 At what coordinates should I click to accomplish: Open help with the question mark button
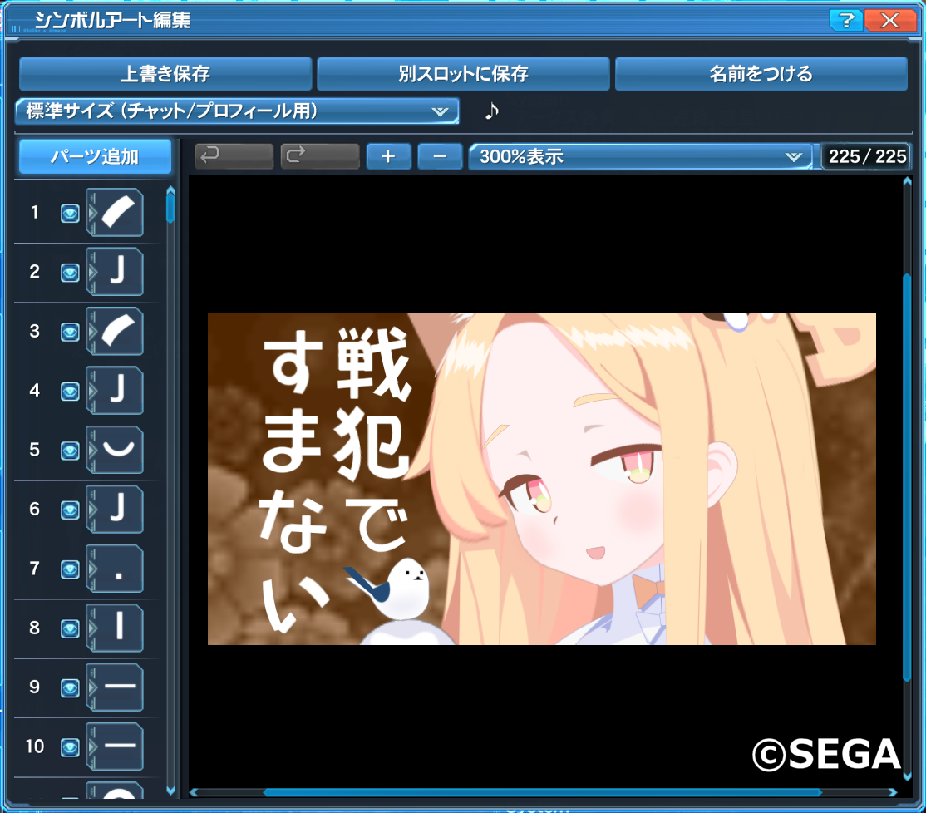845,20
